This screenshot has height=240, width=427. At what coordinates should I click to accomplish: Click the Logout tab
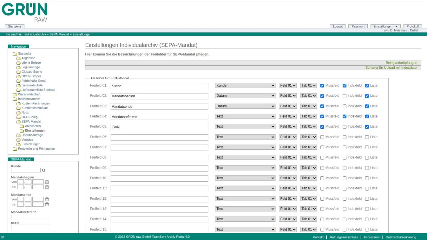coord(338,26)
